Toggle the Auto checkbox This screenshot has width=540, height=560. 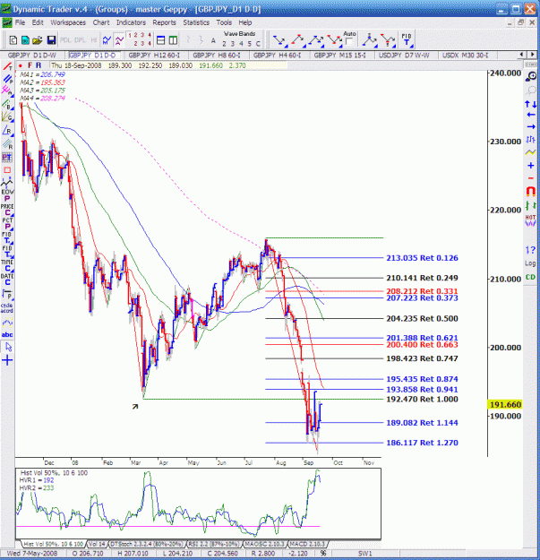coord(349,42)
